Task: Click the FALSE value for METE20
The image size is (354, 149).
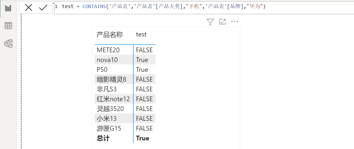Action: tap(144, 50)
